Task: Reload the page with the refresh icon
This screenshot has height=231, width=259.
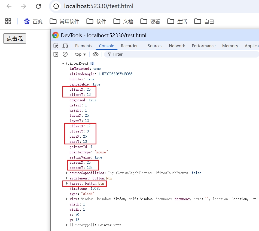Action: click(x=38, y=6)
